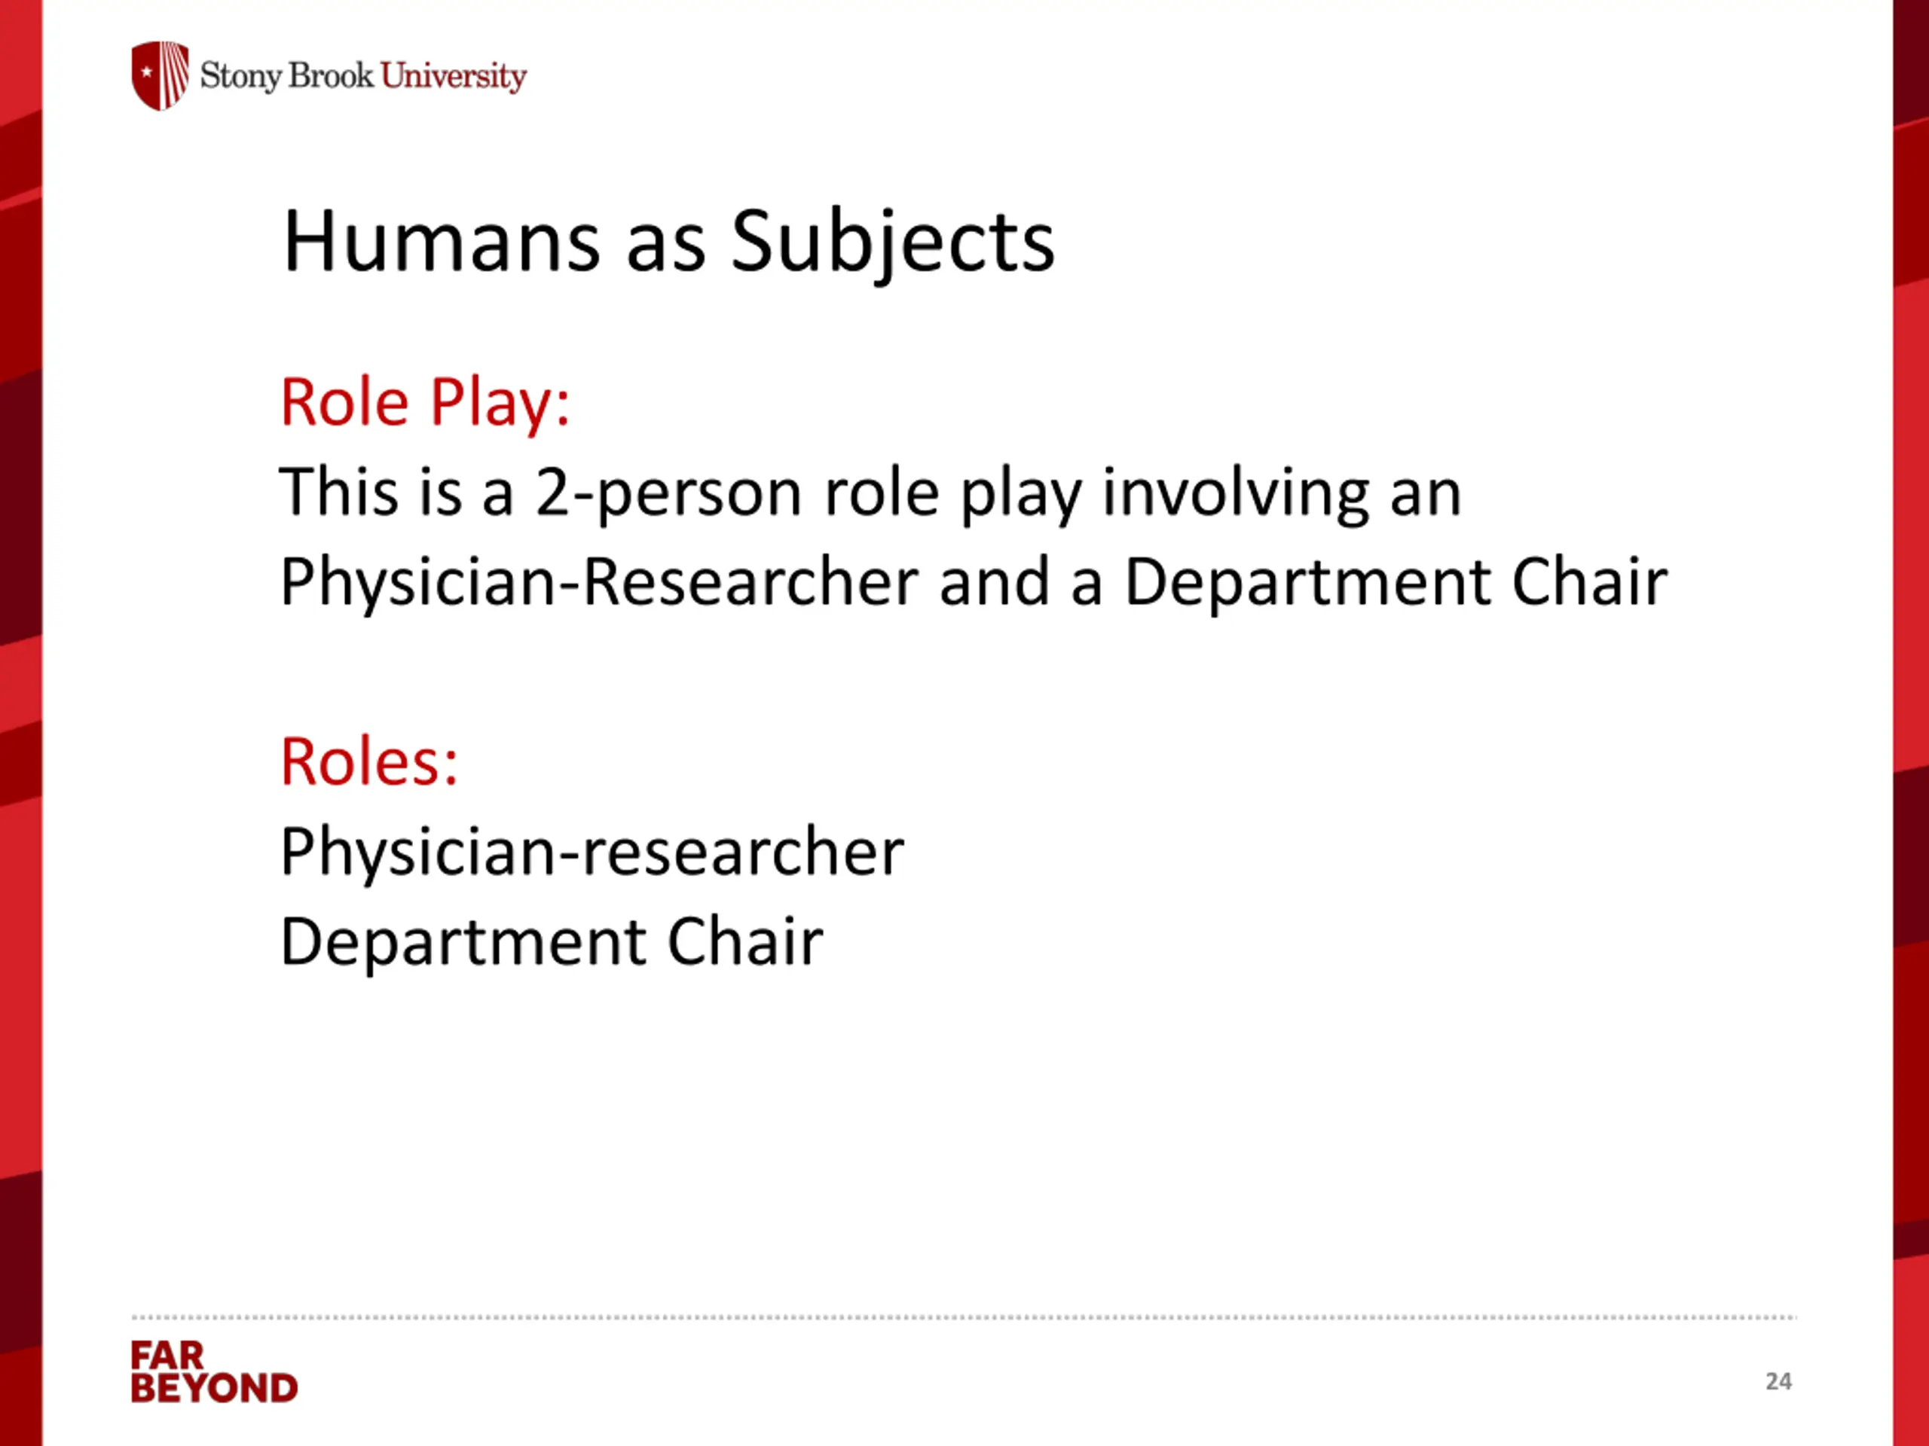Click the text '2-person role play involving an'
The height and width of the screenshot is (1446, 1929).
998,494
